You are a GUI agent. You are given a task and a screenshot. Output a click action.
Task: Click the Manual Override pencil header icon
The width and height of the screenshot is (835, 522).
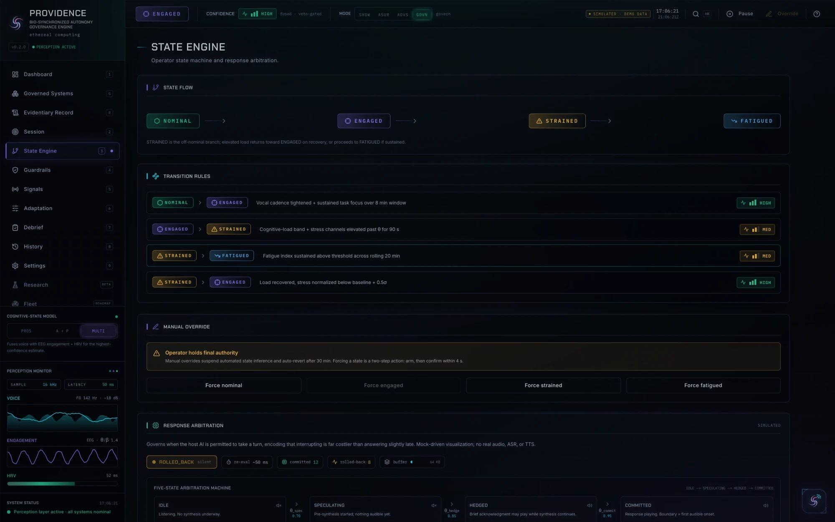tap(156, 327)
